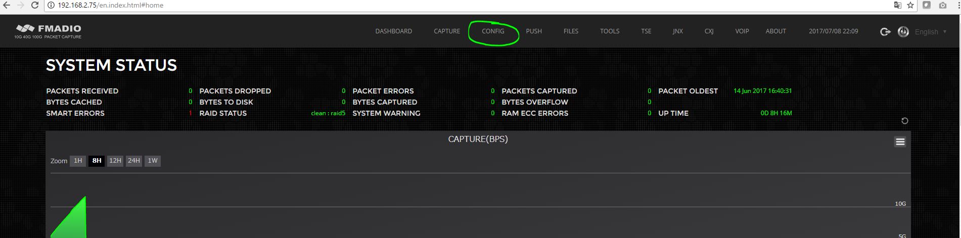Click the shield extension icon
The image size is (961, 238).
927,5
